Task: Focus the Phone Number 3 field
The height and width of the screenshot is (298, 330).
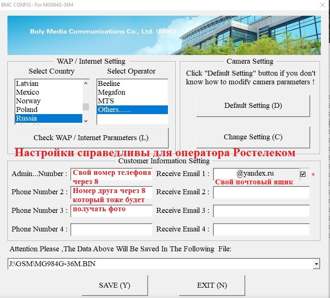Action: pos(112,211)
